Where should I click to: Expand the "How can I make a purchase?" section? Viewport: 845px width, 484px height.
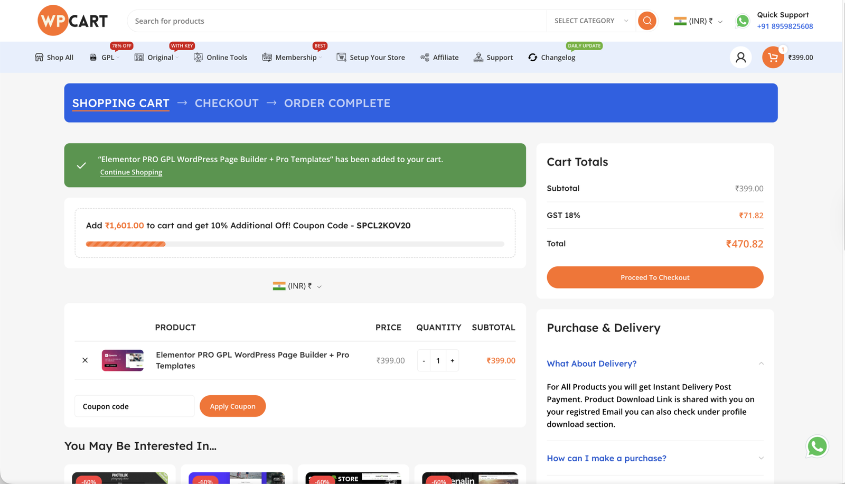coord(606,458)
